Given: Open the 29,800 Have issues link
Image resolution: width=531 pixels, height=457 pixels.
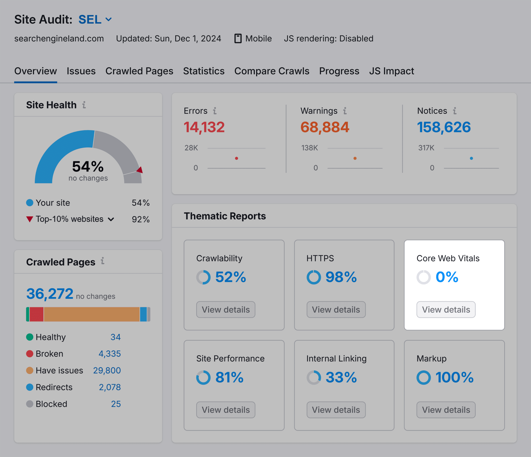Looking at the screenshot, I should [107, 371].
